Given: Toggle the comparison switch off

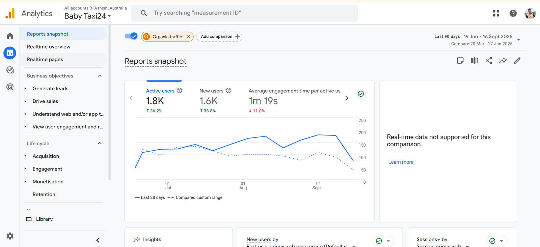Looking at the screenshot, I should tap(131, 36).
